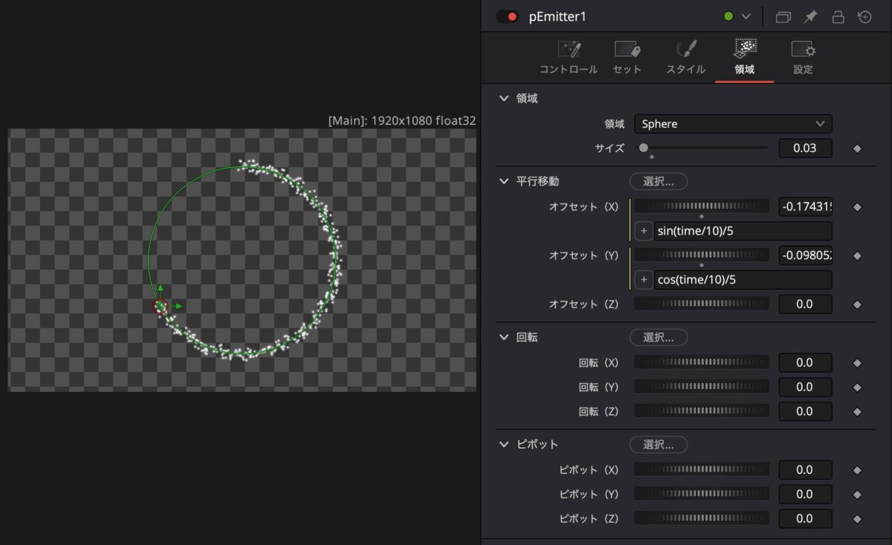This screenshot has height=545, width=892.
Task: Click the 選択... button for ピボット
Action: (x=659, y=445)
